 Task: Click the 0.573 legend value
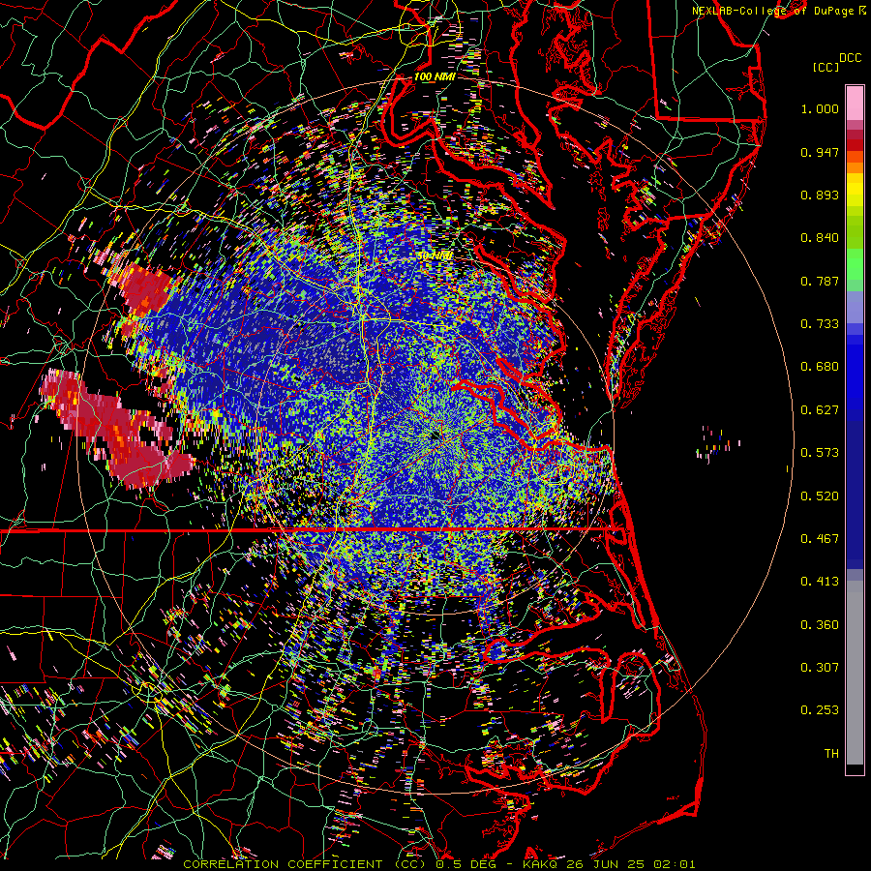coord(820,453)
